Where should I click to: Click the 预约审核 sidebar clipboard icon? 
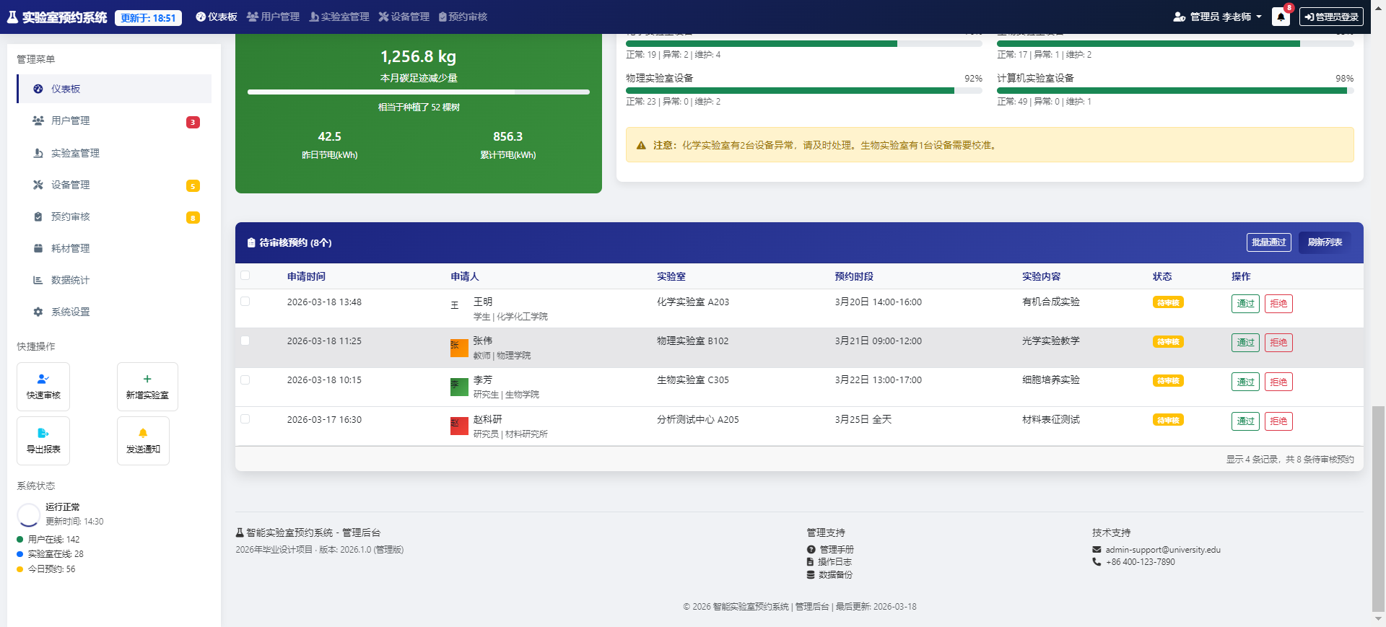click(38, 216)
